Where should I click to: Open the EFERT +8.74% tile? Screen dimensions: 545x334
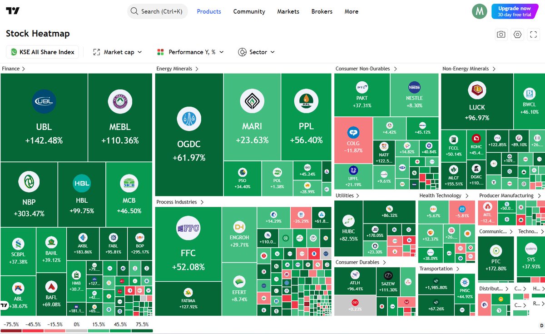click(x=239, y=288)
